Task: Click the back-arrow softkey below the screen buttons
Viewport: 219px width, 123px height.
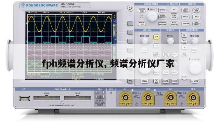Action: (x=130, y=81)
